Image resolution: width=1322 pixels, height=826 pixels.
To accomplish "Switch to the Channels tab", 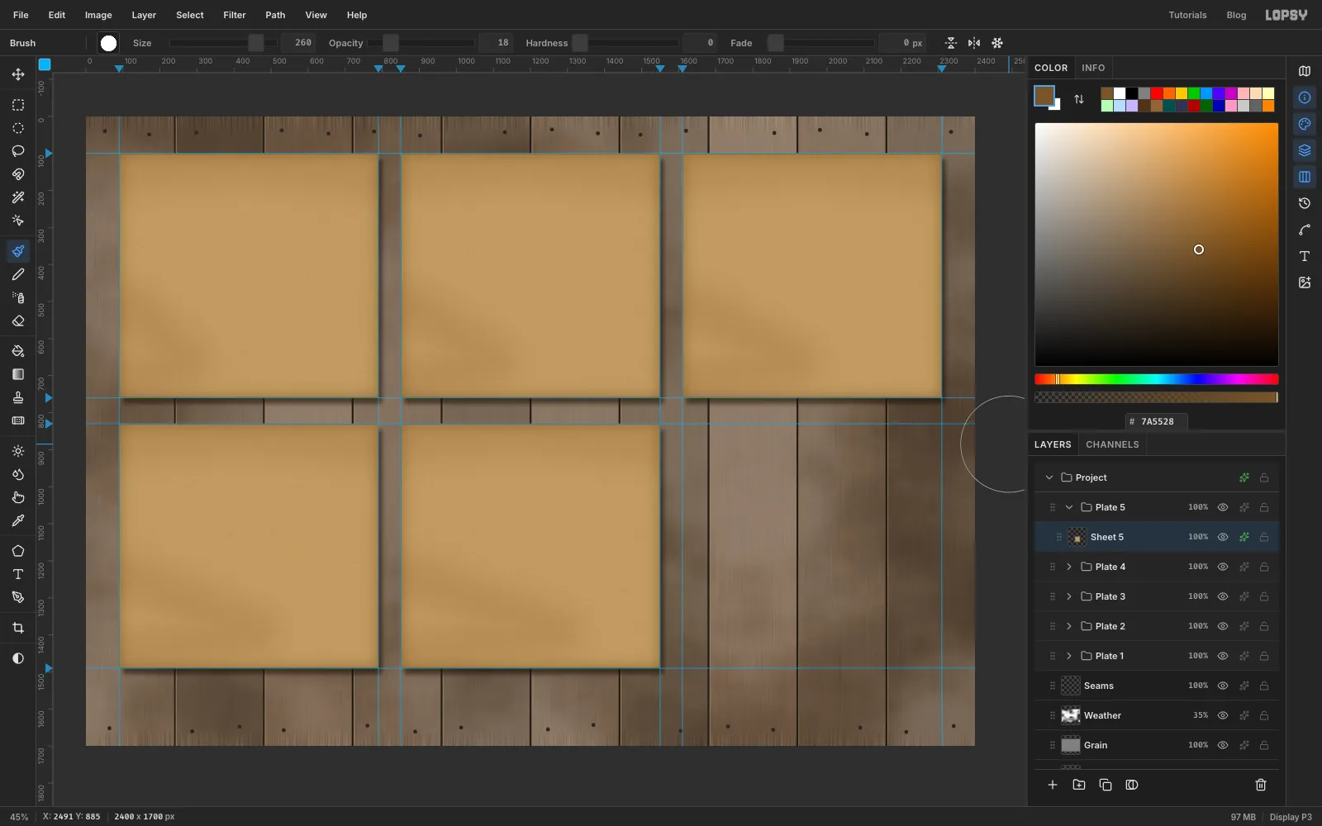I will (1112, 444).
